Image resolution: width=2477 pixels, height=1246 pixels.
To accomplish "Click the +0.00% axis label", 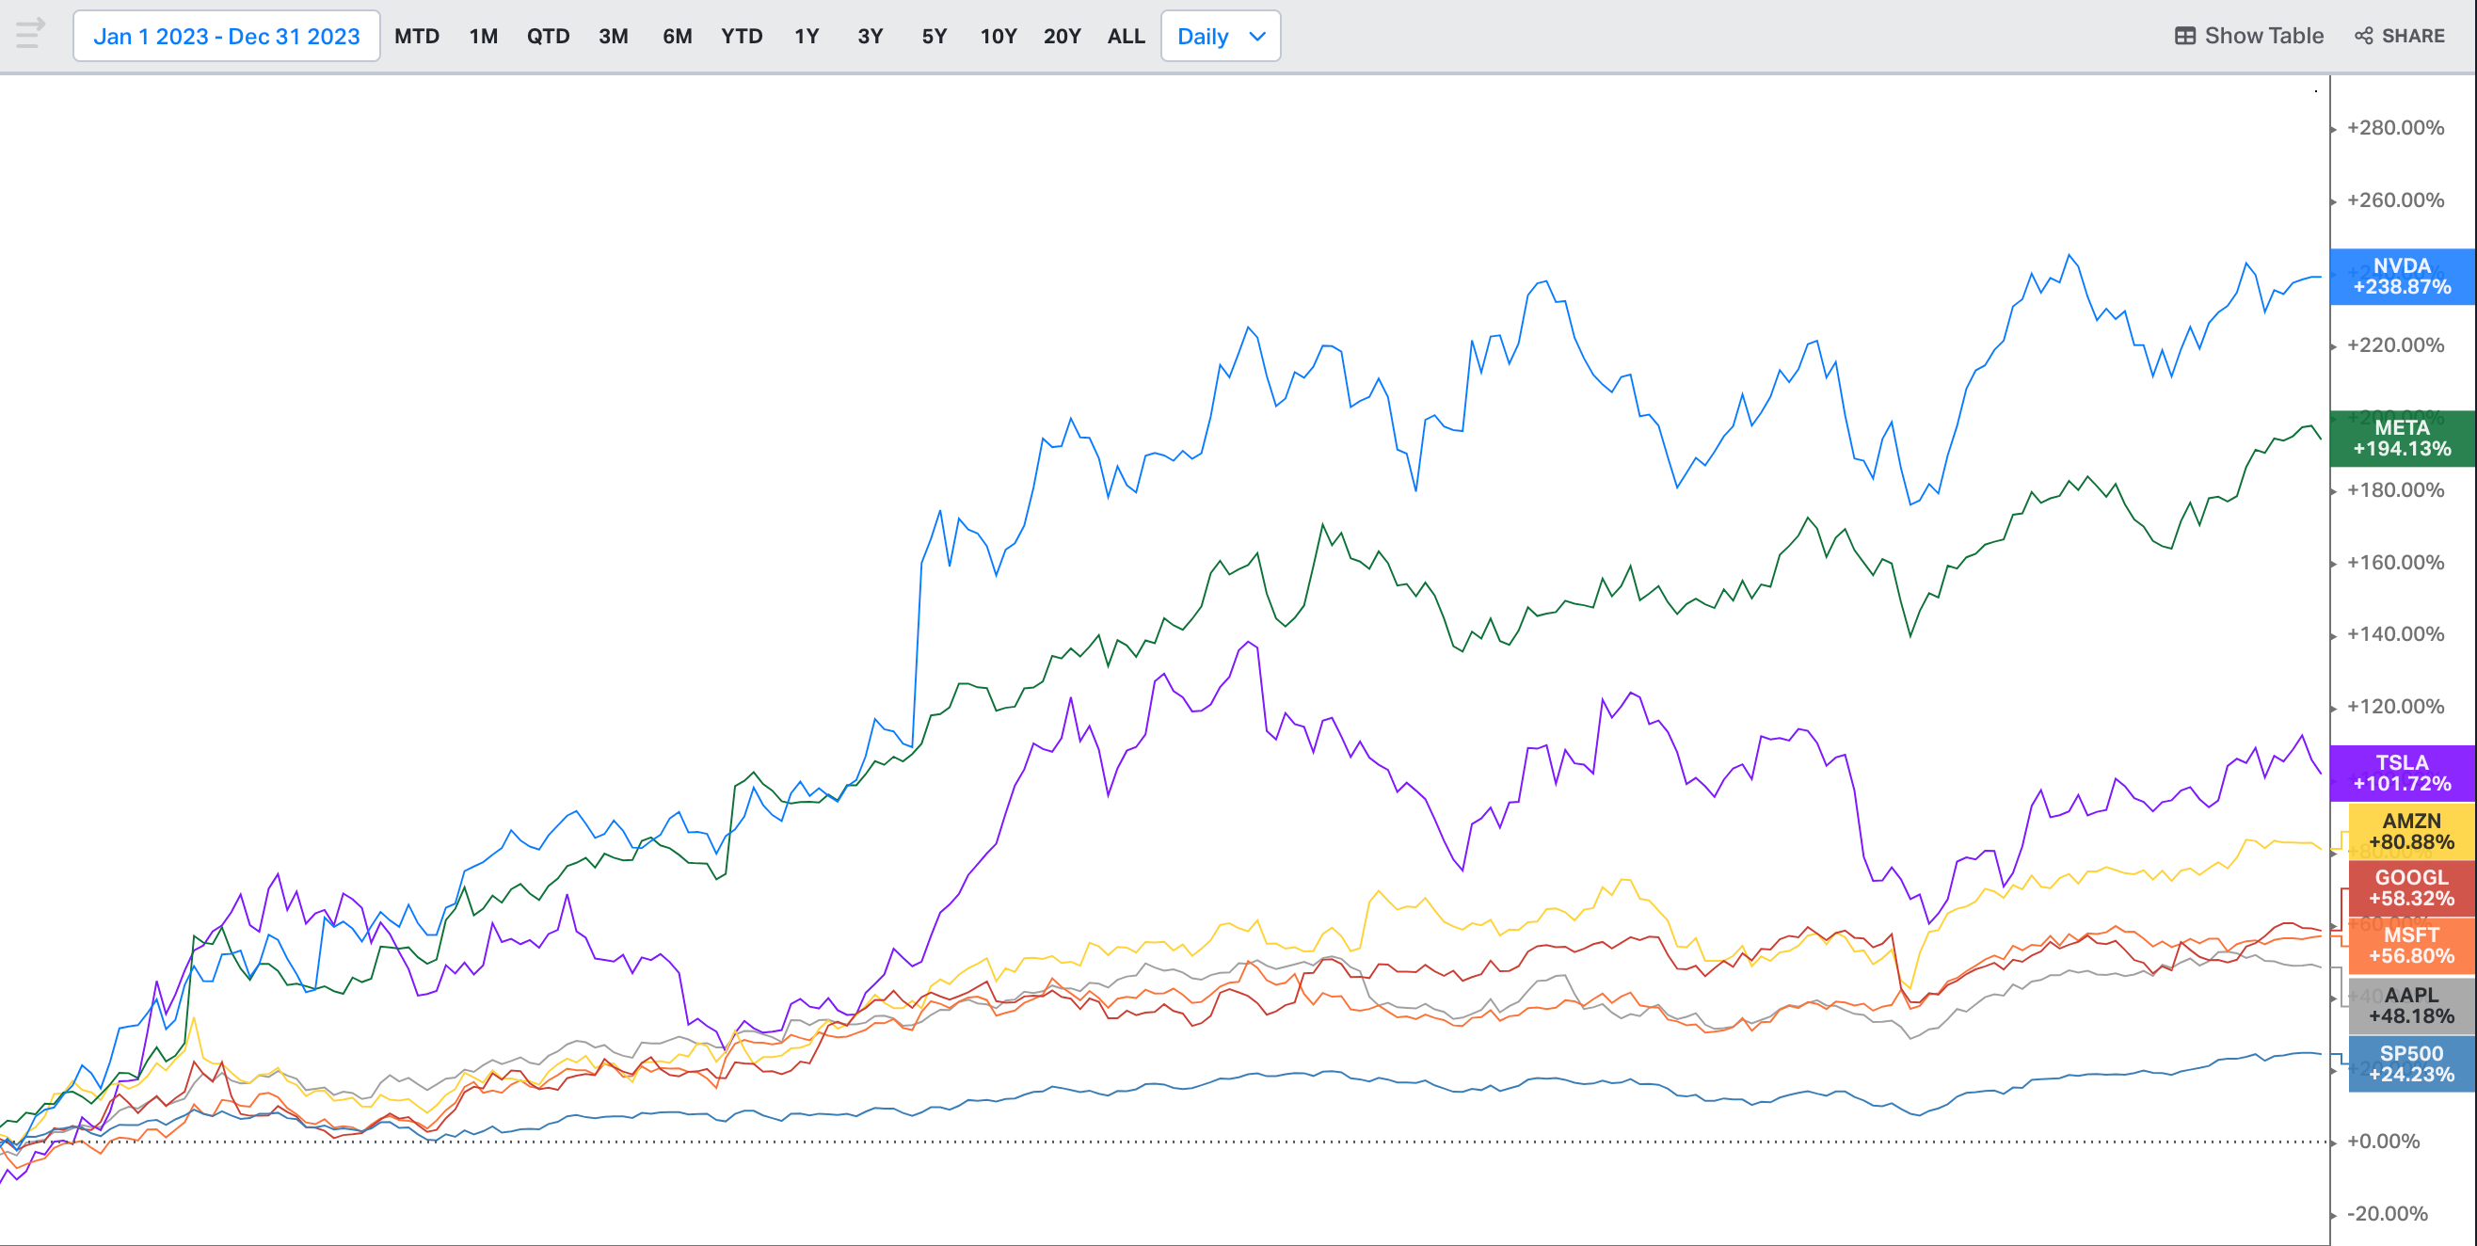I will (2383, 1142).
